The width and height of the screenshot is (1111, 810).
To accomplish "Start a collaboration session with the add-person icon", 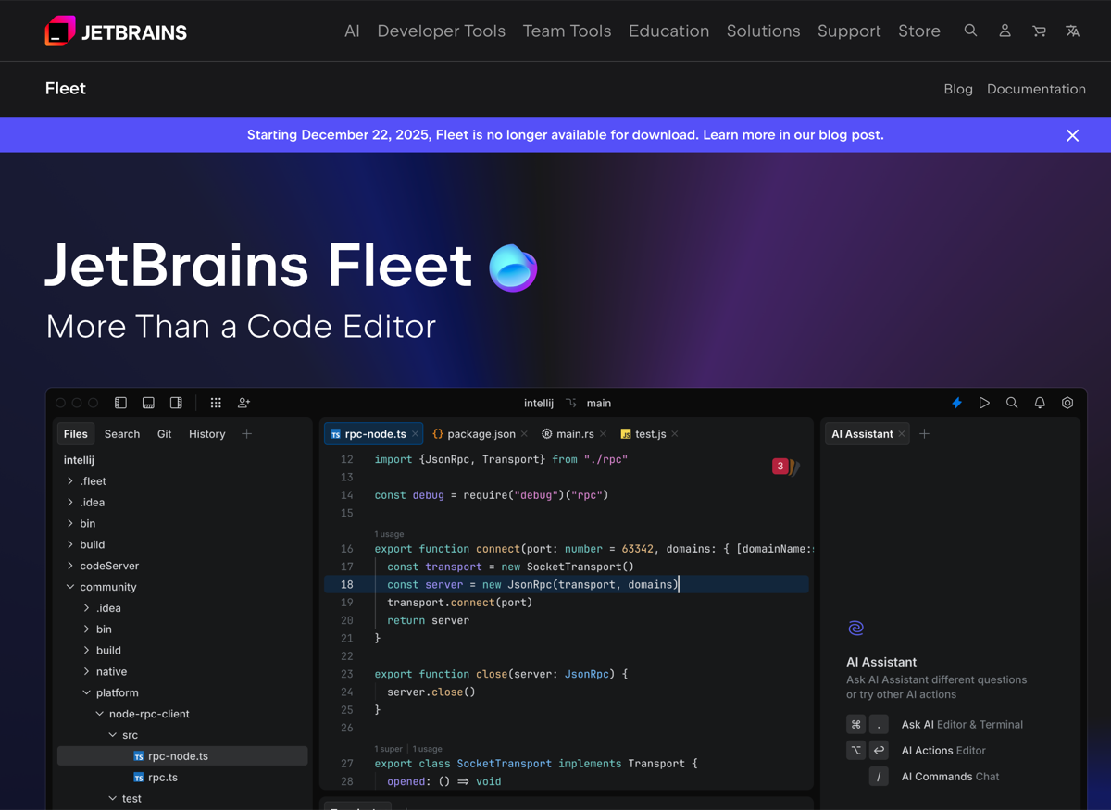I will [243, 403].
